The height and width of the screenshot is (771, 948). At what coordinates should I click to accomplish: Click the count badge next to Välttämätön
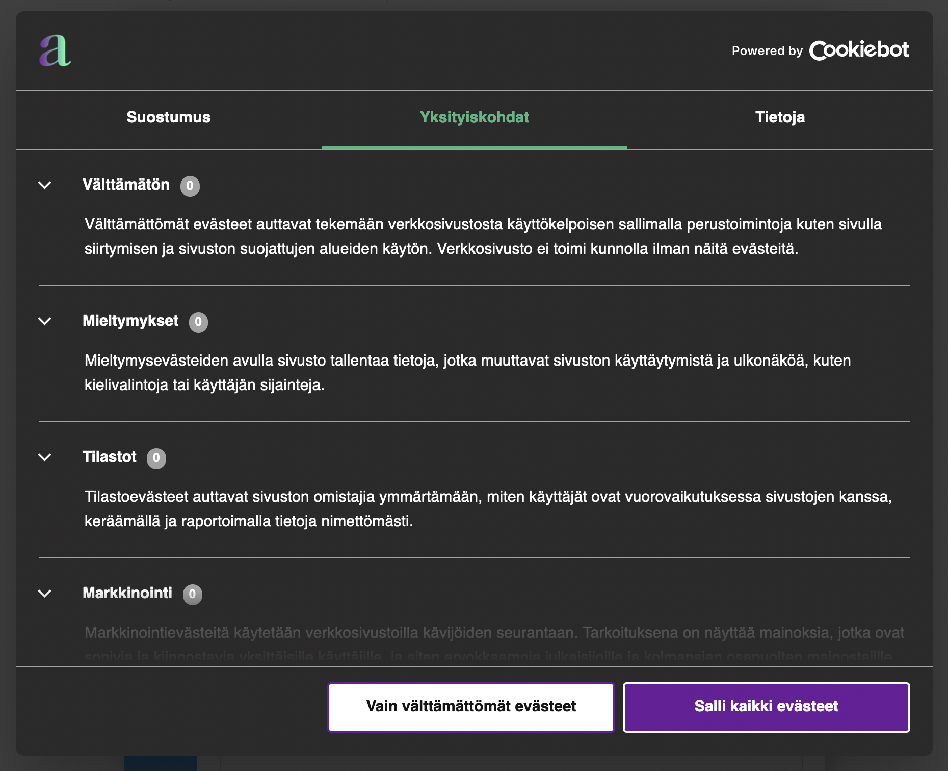pyautogui.click(x=190, y=186)
